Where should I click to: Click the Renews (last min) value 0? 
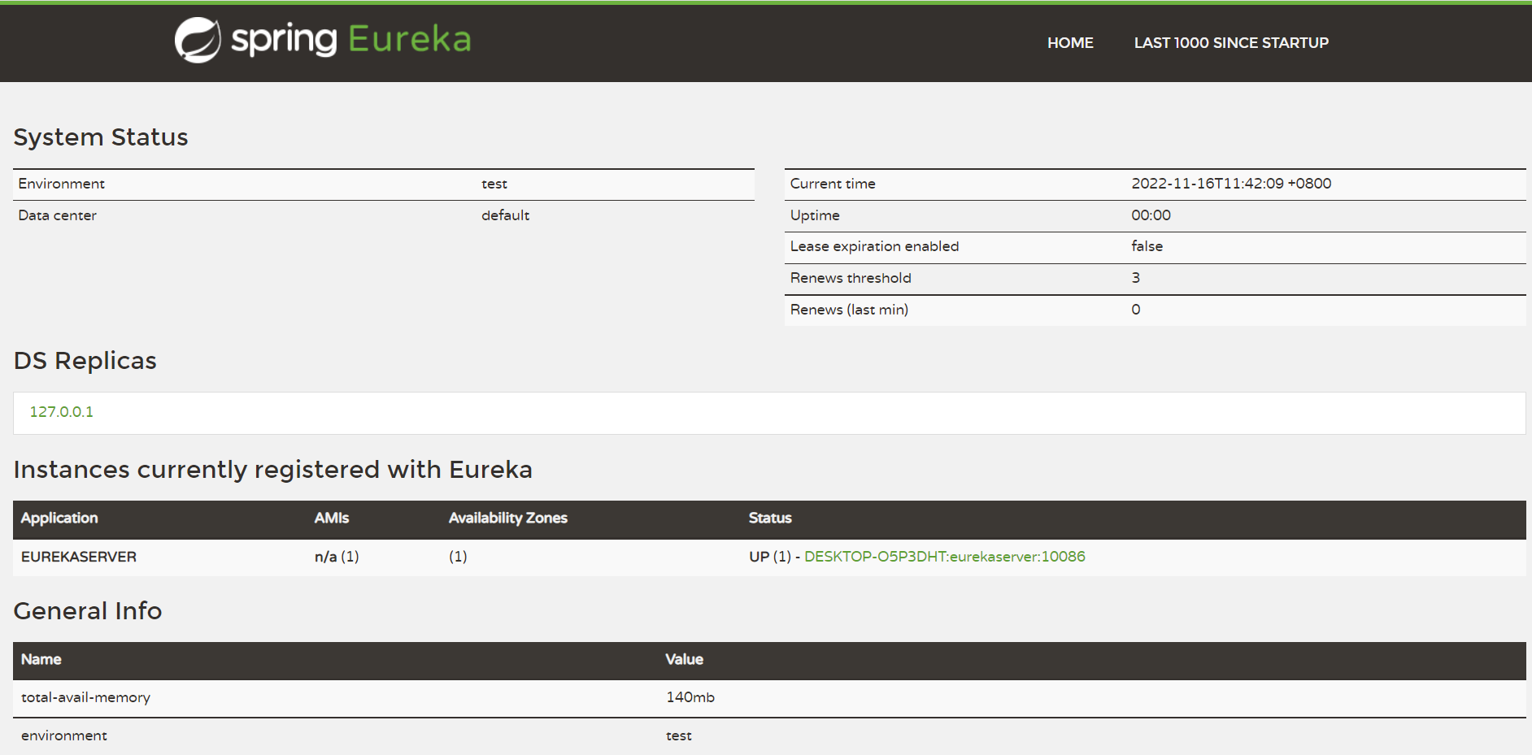[x=1136, y=310]
